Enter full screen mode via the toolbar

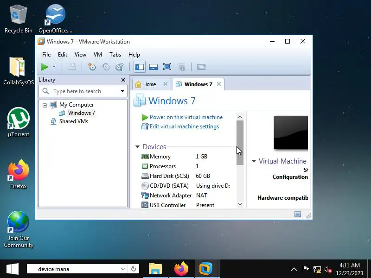coord(167,67)
